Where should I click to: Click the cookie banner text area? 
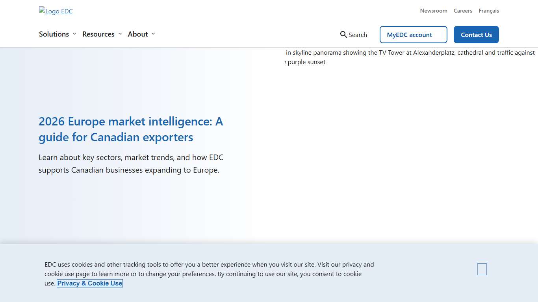coord(209,274)
